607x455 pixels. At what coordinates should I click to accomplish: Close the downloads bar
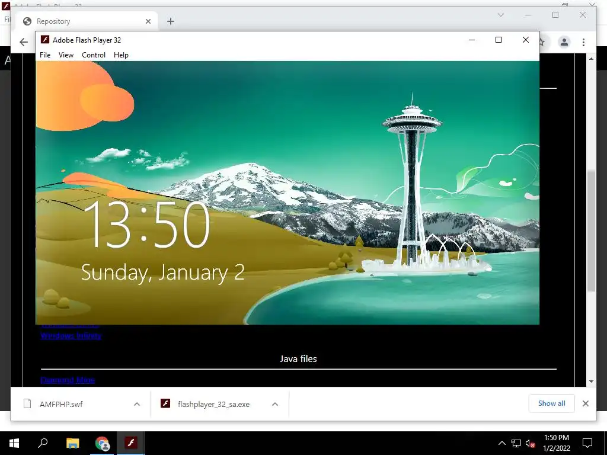coord(585,403)
